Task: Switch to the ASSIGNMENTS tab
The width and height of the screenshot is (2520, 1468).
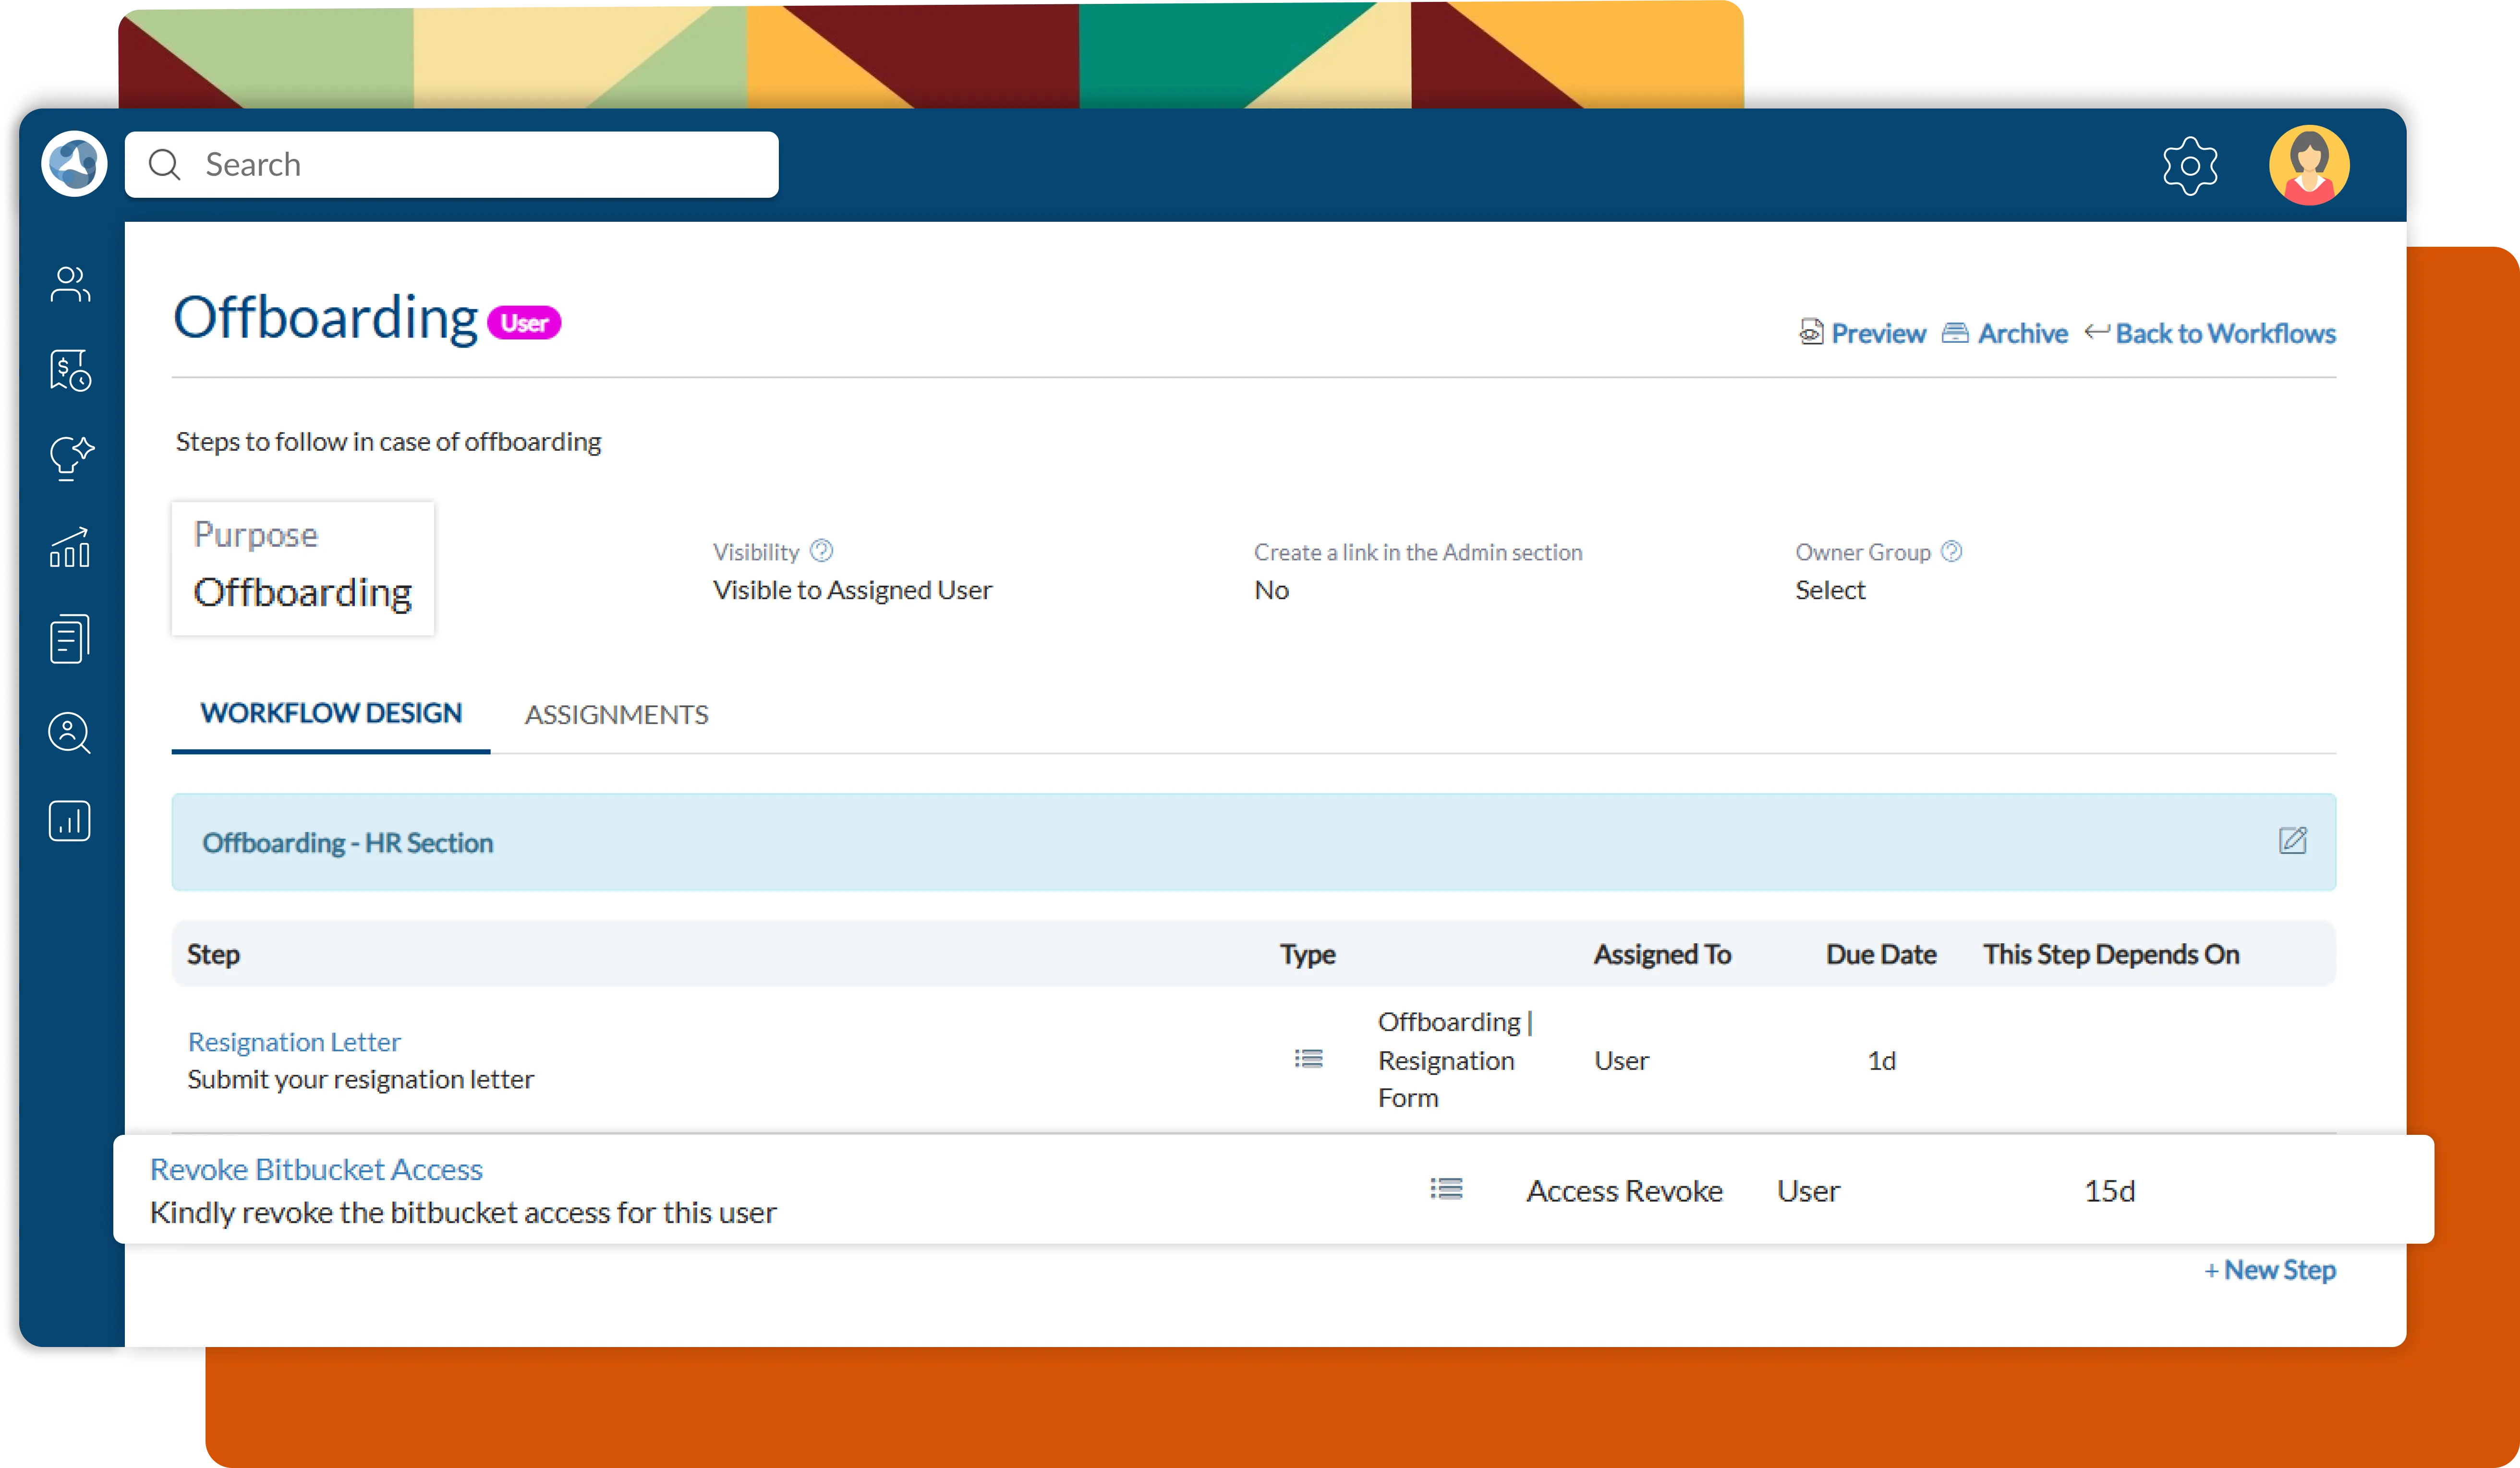Action: pos(616,715)
